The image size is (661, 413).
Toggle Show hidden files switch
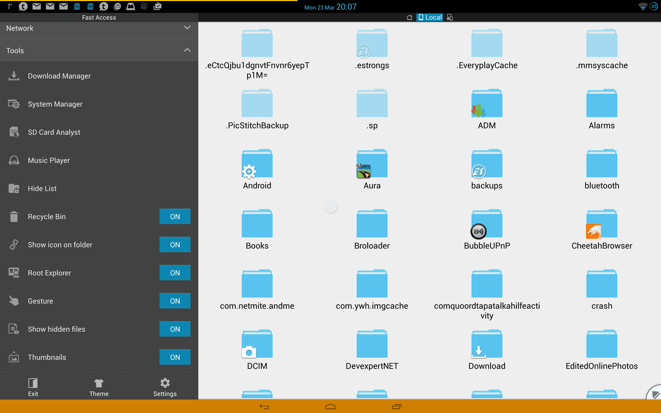pos(175,329)
